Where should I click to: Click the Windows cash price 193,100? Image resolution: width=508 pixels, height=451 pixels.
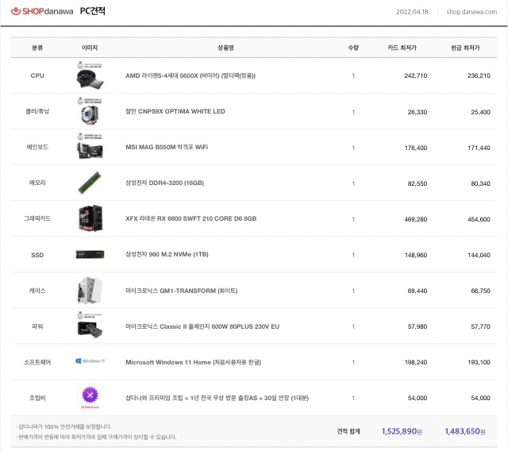(x=479, y=362)
